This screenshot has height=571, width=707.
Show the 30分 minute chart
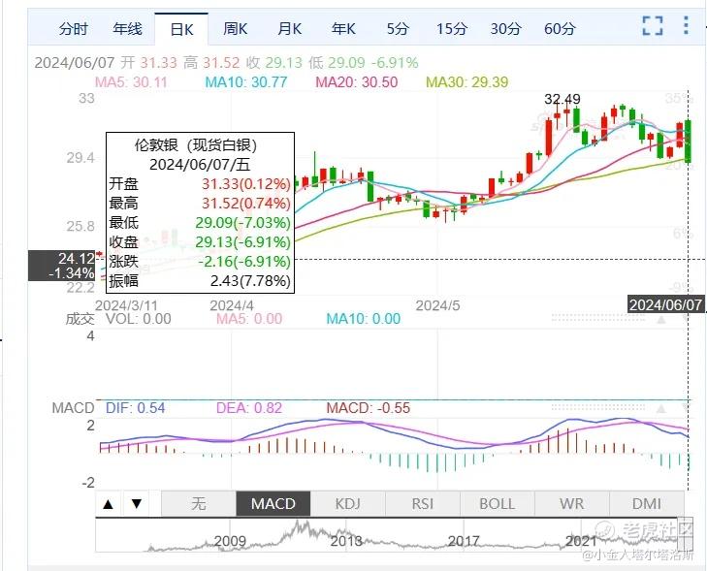(505, 29)
